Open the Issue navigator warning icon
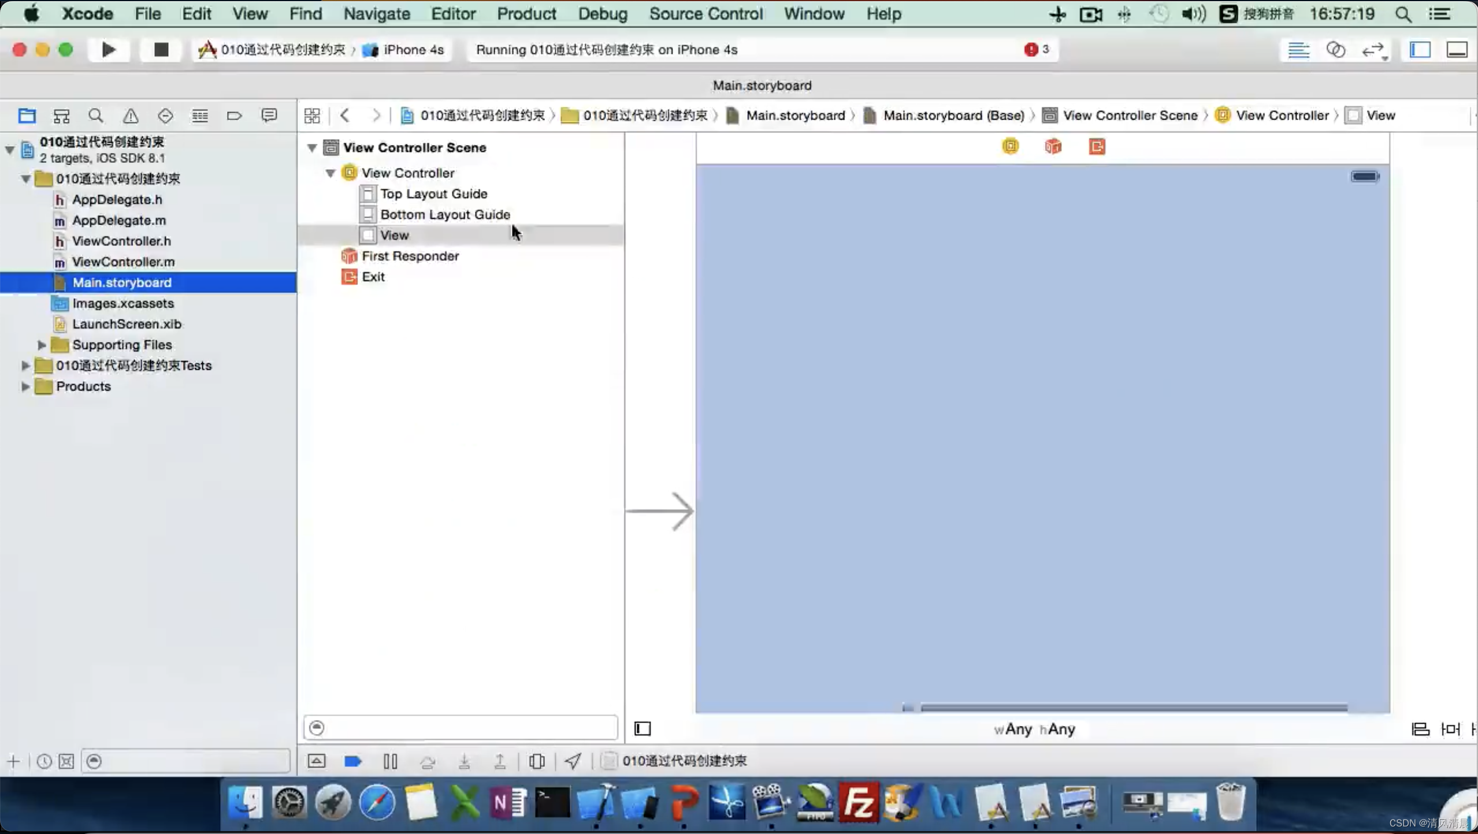Image resolution: width=1478 pixels, height=834 pixels. pyautogui.click(x=131, y=116)
